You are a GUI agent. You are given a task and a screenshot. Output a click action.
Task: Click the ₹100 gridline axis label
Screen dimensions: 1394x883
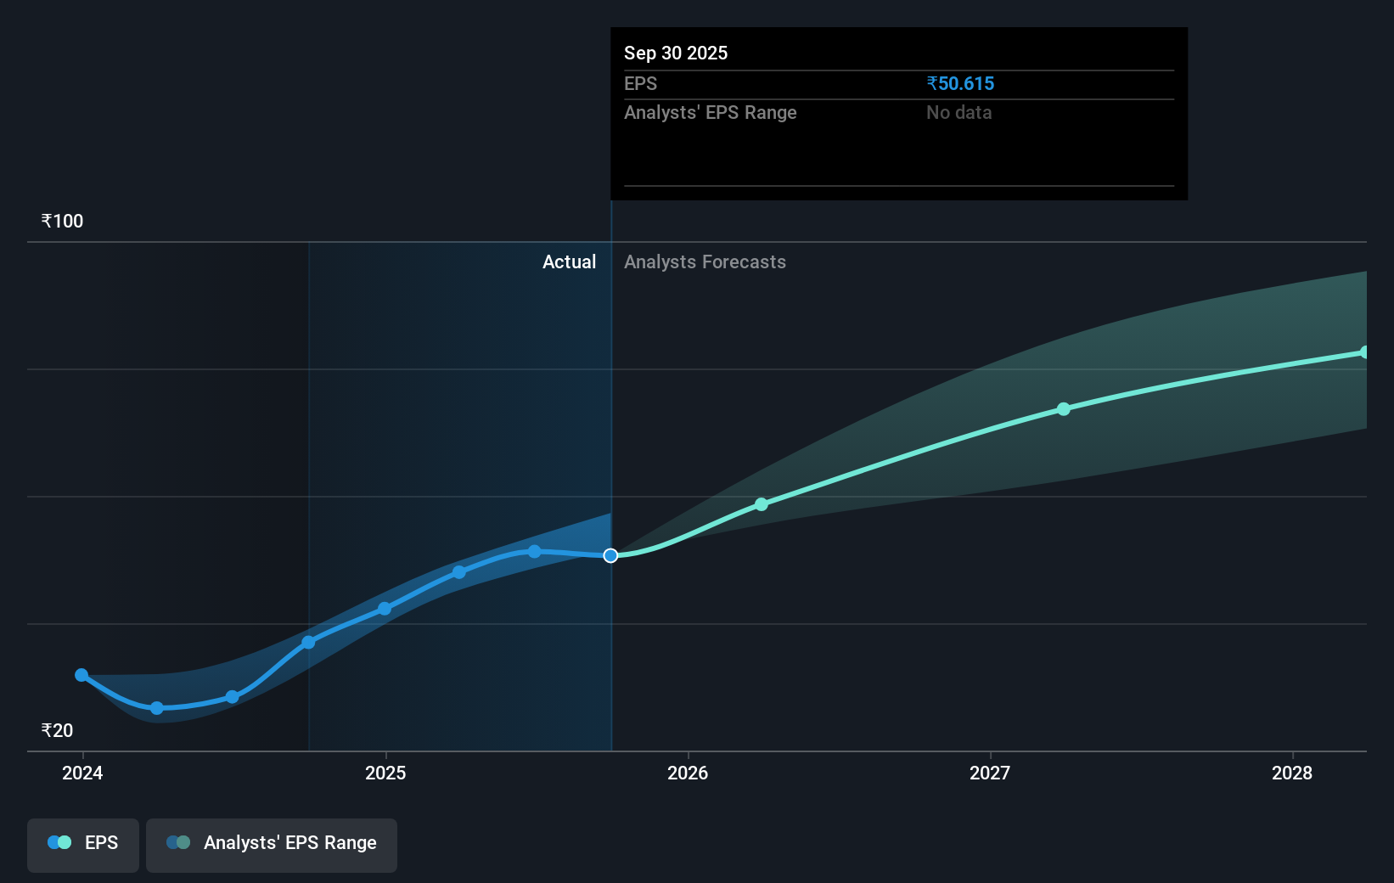60,220
